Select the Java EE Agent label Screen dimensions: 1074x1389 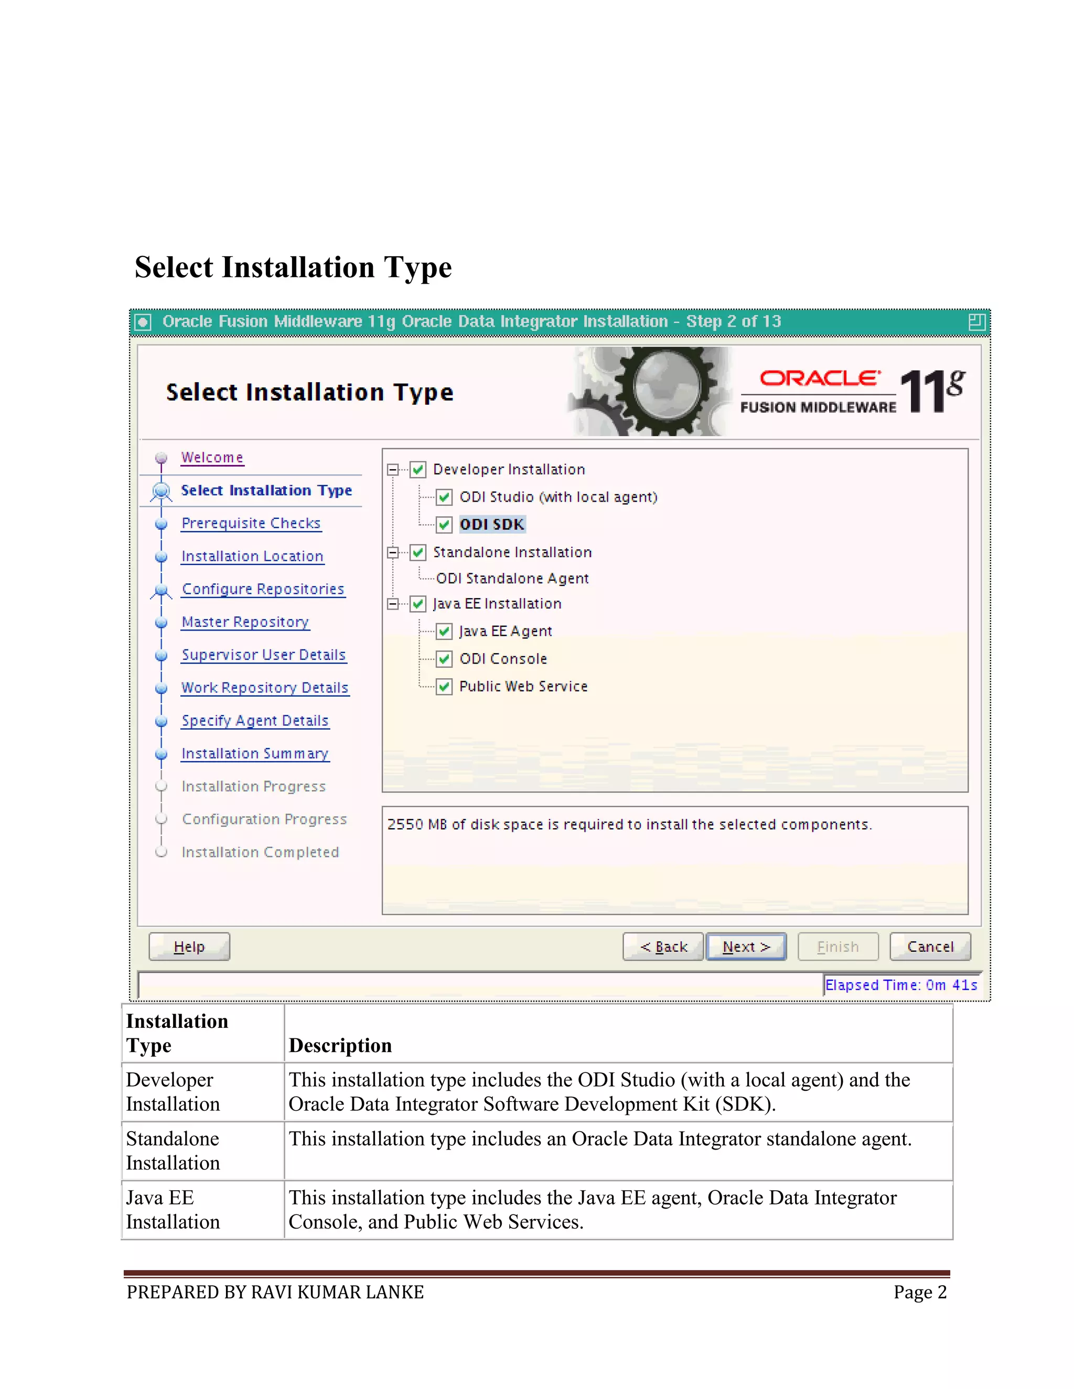coord(505,632)
